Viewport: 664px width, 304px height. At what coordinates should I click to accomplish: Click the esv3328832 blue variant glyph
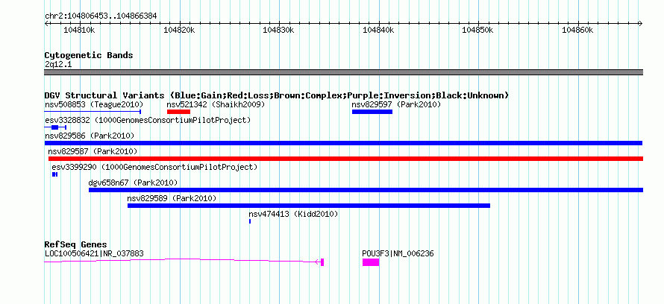pyautogui.click(x=55, y=127)
